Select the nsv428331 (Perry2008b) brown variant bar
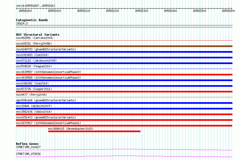 124,46
